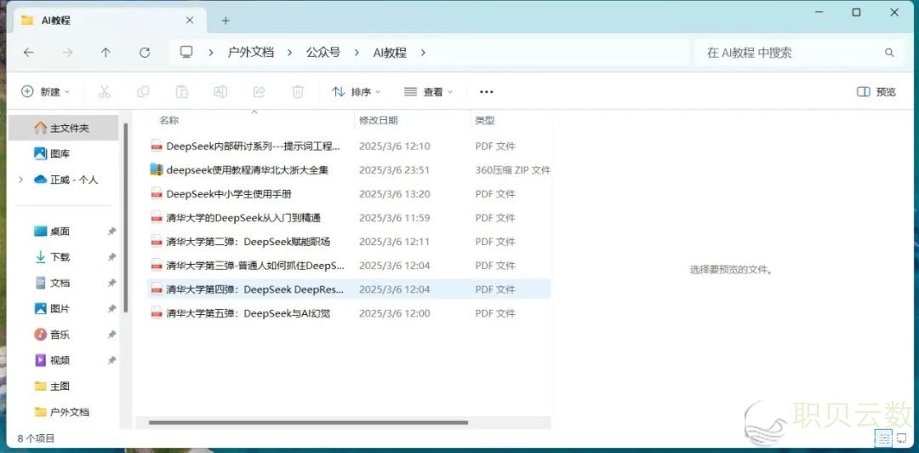
Task: Close the AI教程 tab
Action: pyautogui.click(x=190, y=20)
